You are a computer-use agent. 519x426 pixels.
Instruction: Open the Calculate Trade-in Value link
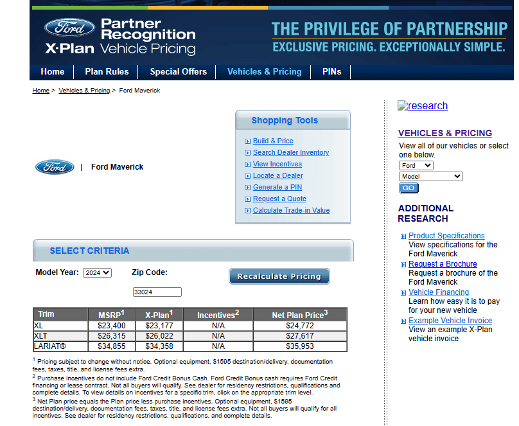click(291, 211)
